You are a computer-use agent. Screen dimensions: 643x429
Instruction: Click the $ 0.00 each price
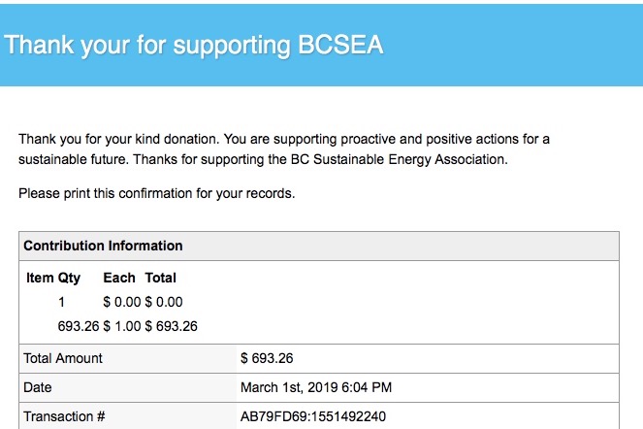[122, 302]
